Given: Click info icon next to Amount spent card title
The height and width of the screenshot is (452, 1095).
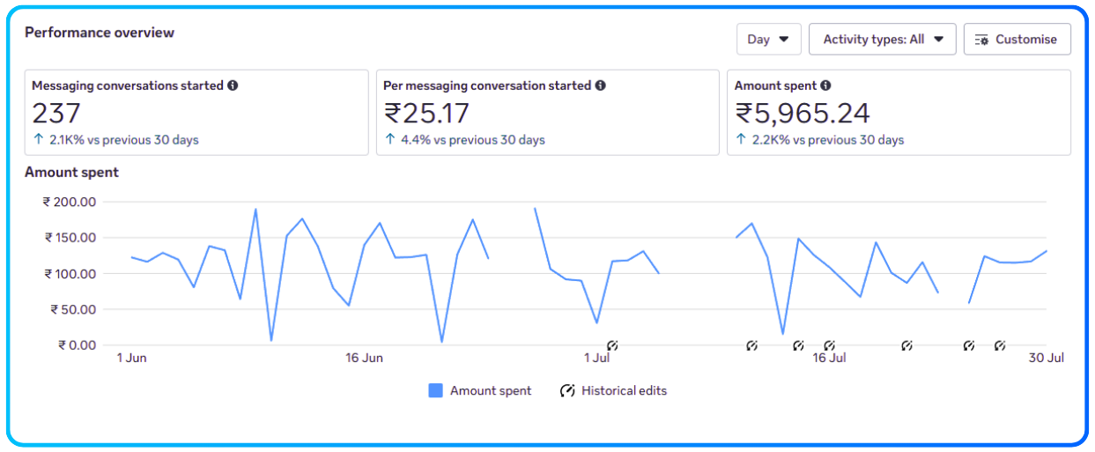Looking at the screenshot, I should click(825, 85).
